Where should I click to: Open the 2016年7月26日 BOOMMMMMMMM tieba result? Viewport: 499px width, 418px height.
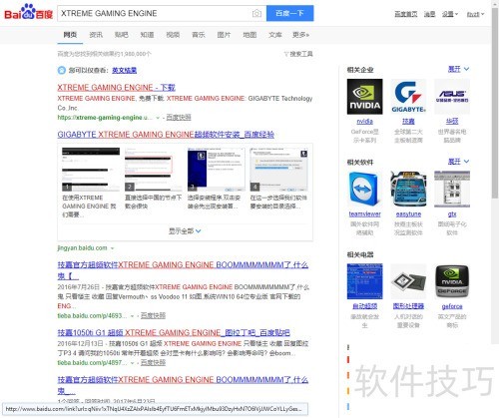pyautogui.click(x=183, y=270)
